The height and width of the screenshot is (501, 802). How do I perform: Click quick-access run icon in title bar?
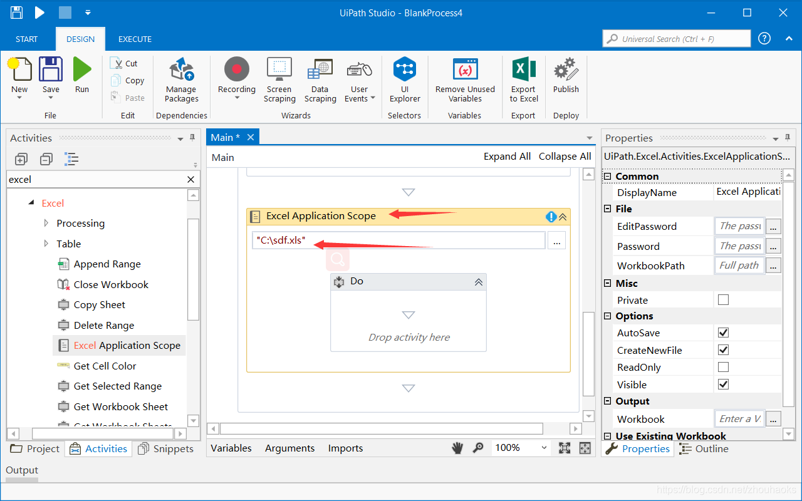[40, 13]
